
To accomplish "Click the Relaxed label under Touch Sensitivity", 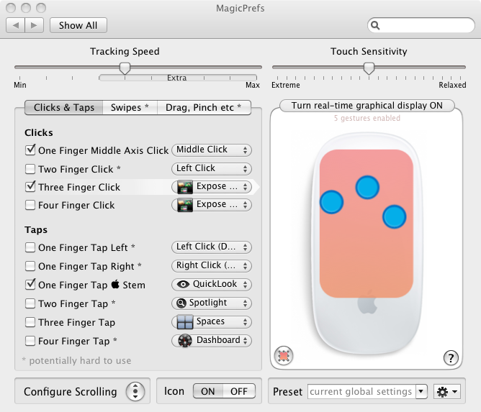I will coord(452,85).
